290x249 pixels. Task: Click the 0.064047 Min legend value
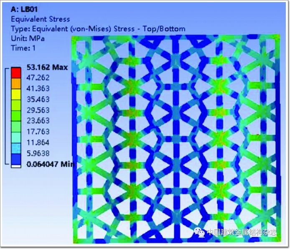[x=50, y=164]
